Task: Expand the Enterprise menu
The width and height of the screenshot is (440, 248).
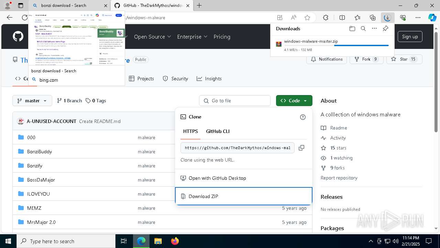Action: [192, 37]
